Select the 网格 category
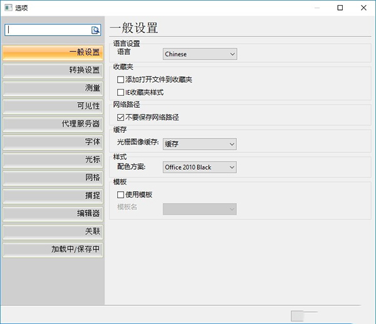This screenshot has height=324, width=376. coord(53,178)
